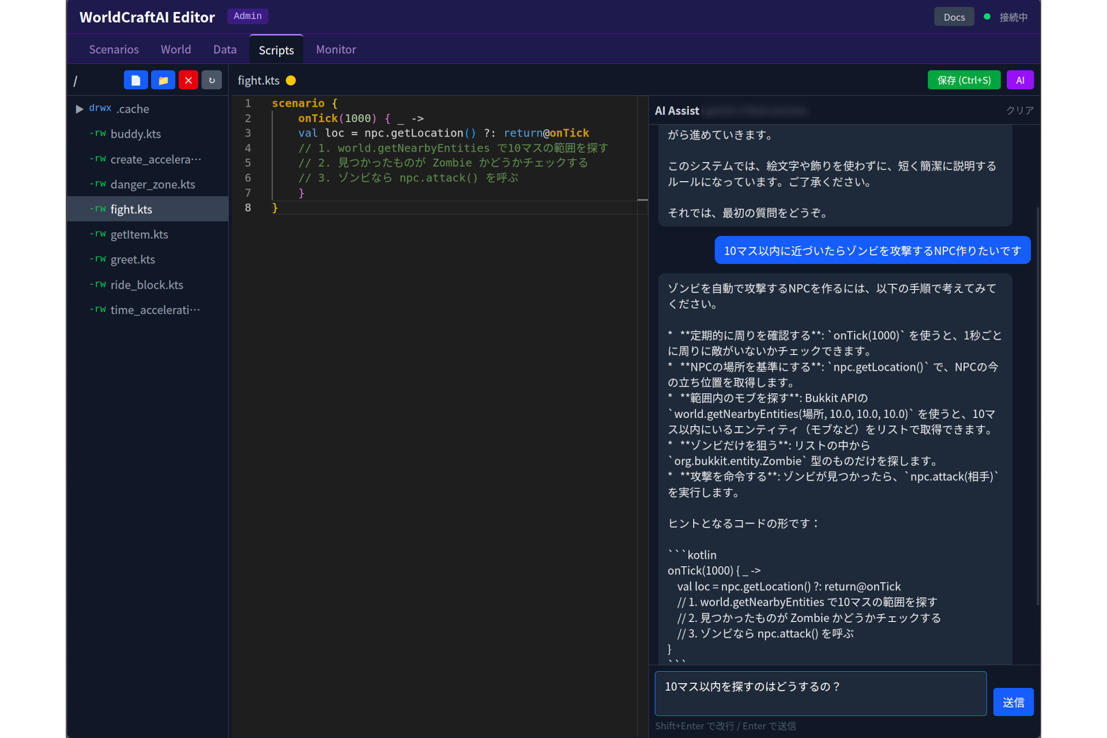1107x738 pixels.
Task: Open ride_block.kts file
Action: tap(148, 285)
